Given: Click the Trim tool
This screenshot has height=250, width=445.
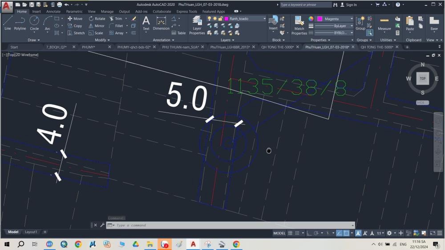Looking at the screenshot, I should coord(116,18).
